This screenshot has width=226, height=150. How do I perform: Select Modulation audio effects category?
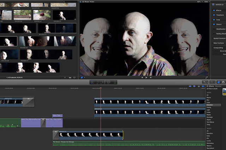[x=210, y=143]
